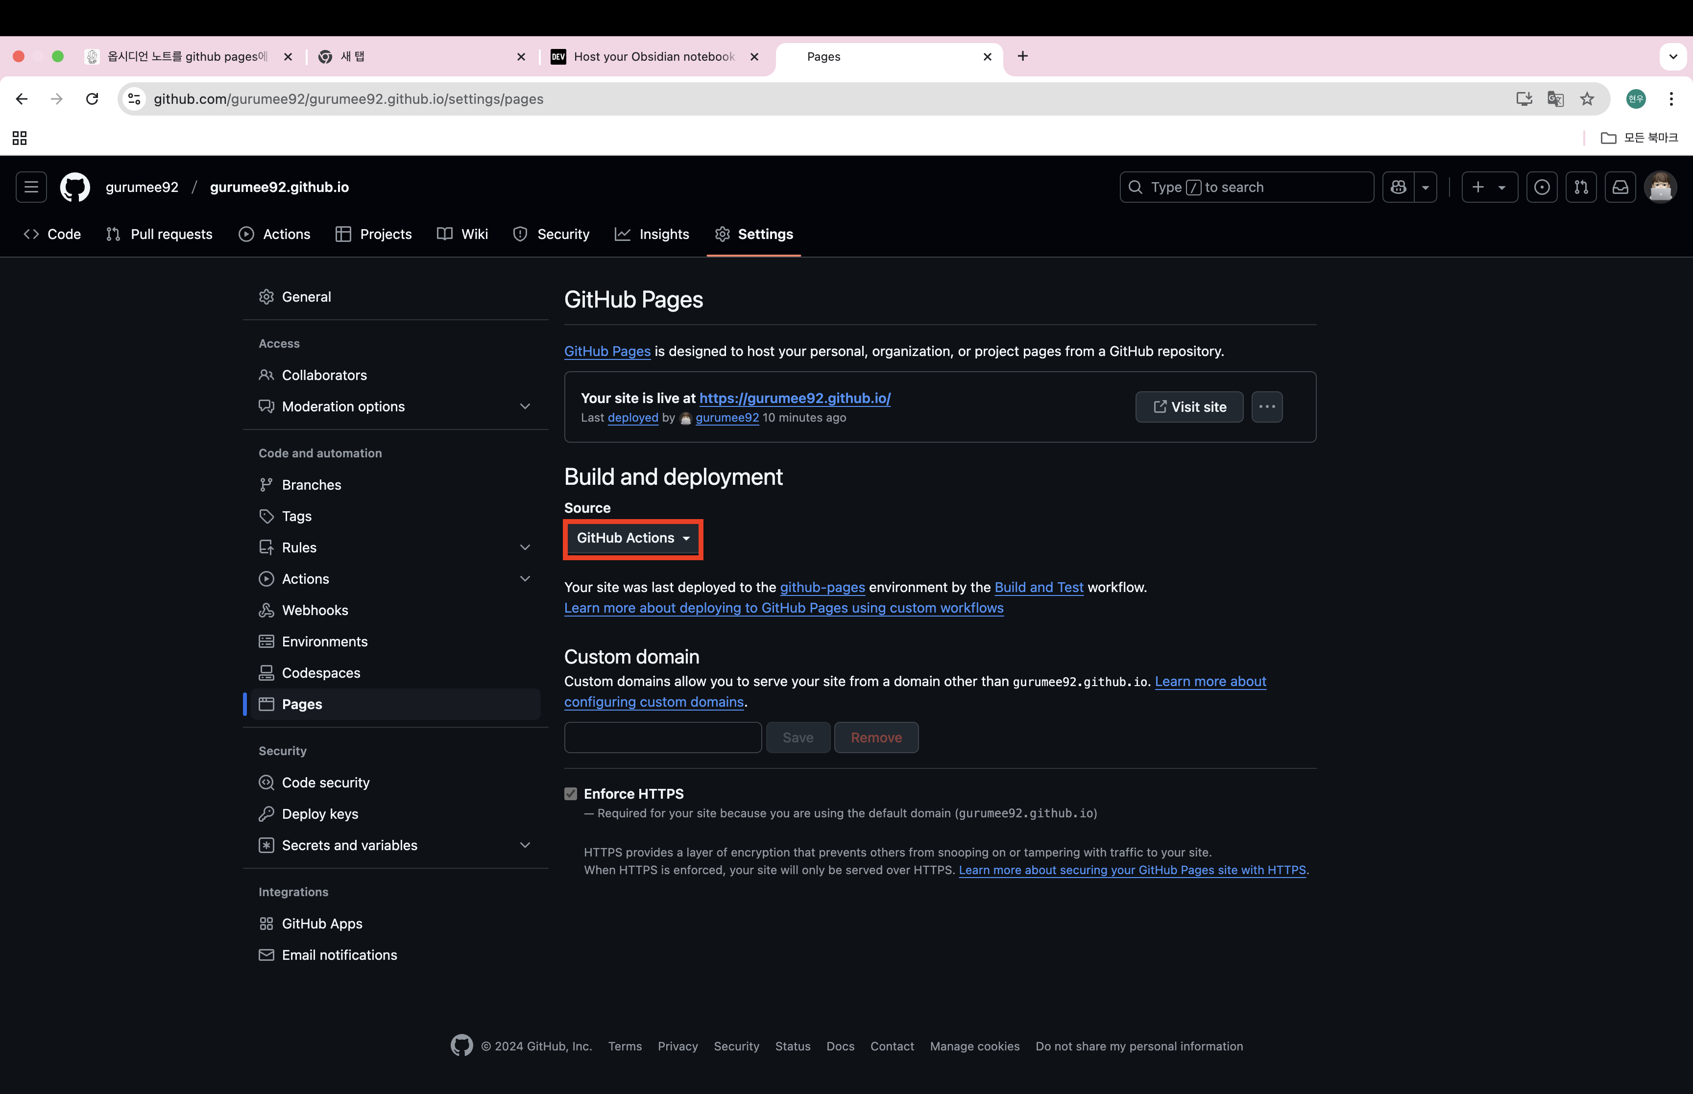Open Email notifications settings
Viewport: 1693px width, 1094px height.
(x=396, y=954)
